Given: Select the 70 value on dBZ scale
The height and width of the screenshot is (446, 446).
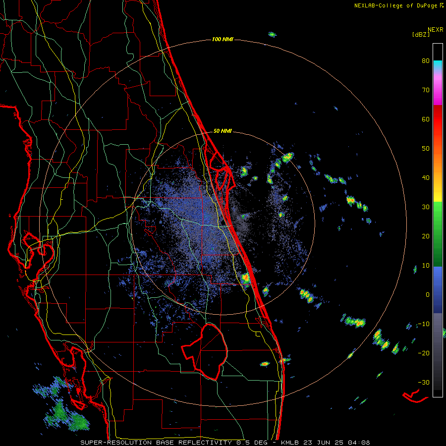Looking at the screenshot, I should 426,90.
